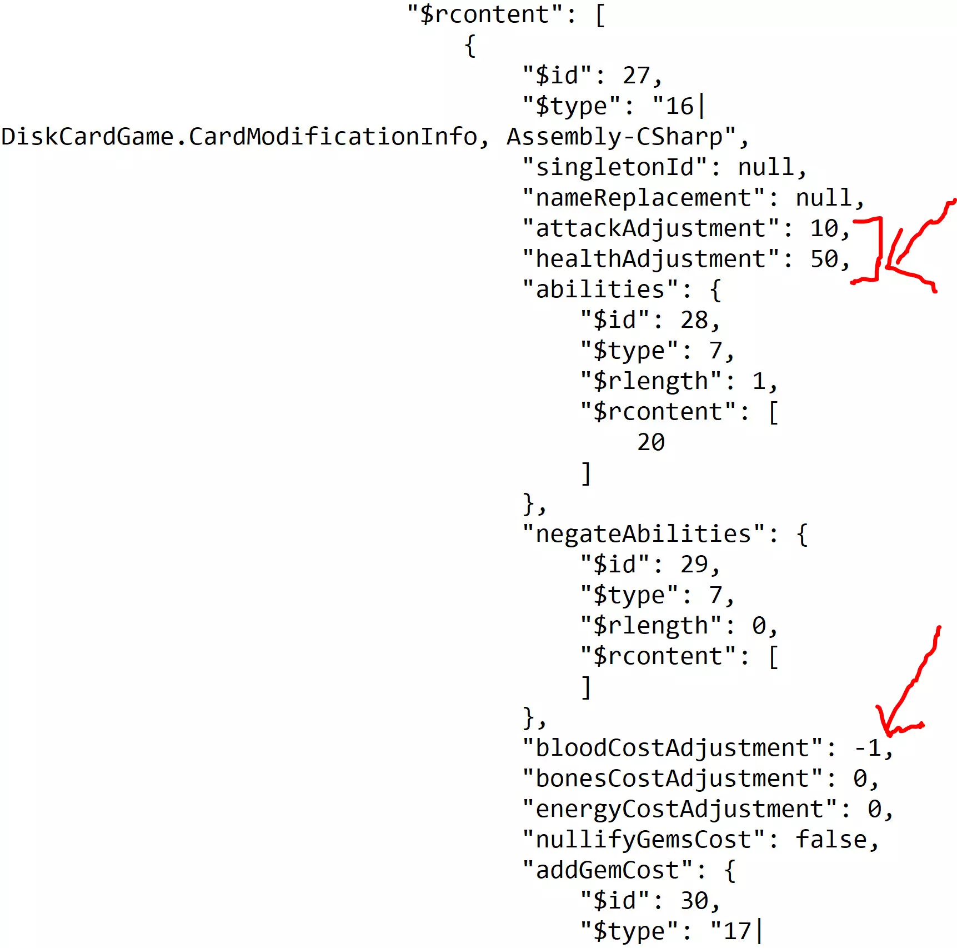Click the bloodCostAdjustment value -1
957x948 pixels.
tap(868, 748)
